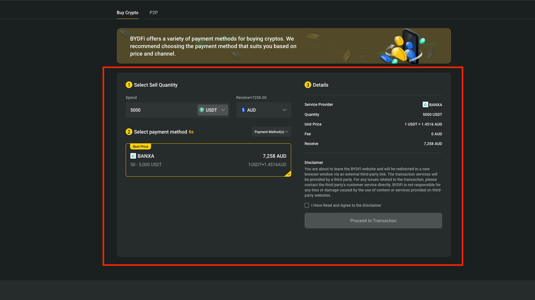Click the 5000 USDT Quantity value
The image size is (535, 300).
coord(432,114)
